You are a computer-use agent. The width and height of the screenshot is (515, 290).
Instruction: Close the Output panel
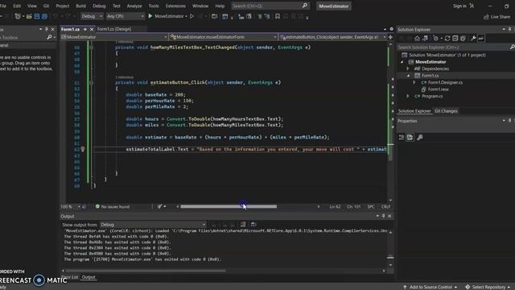point(389,216)
